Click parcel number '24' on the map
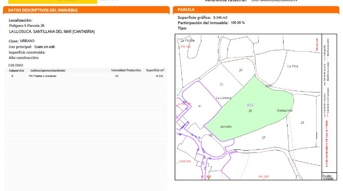Screen dimensions: 343x191 click(x=241, y=70)
